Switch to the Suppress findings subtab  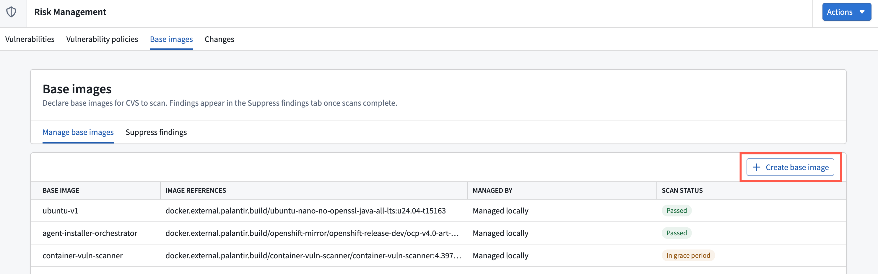pyautogui.click(x=156, y=132)
